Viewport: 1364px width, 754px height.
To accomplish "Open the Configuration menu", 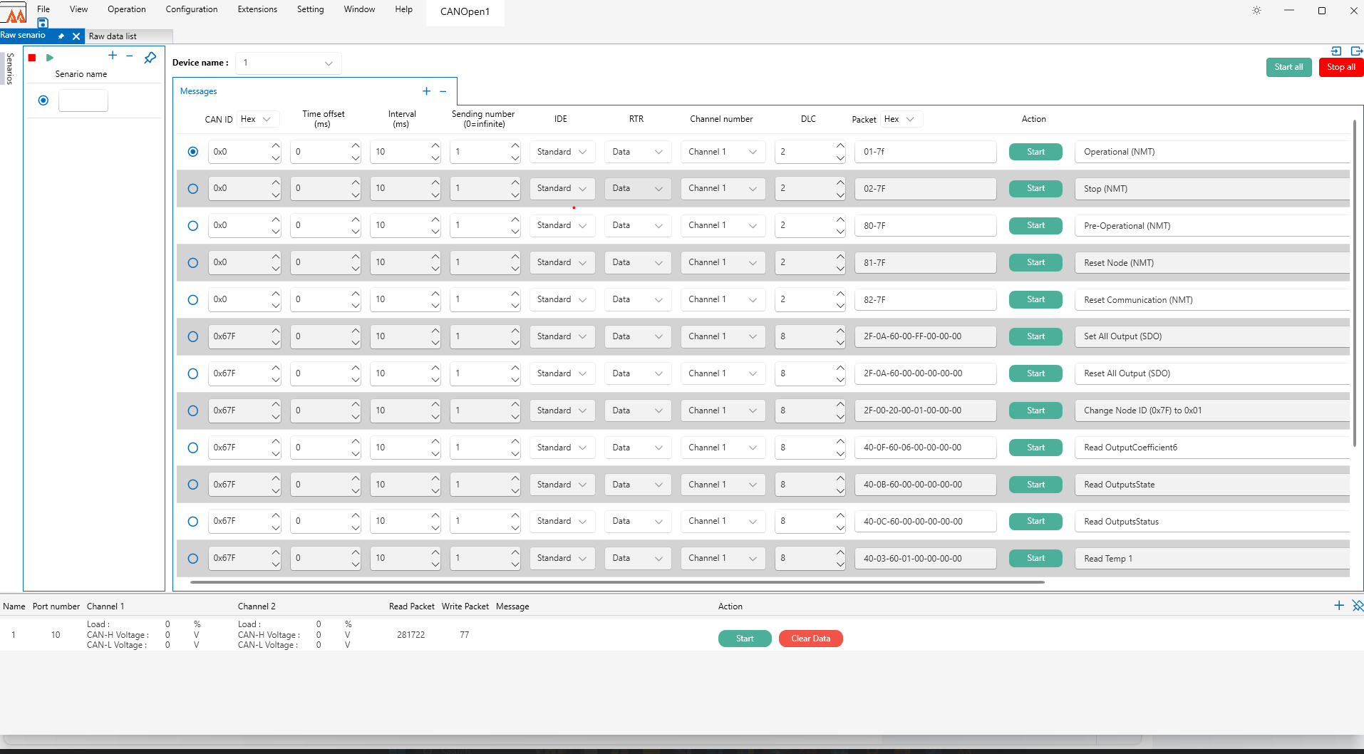I will 191,9.
